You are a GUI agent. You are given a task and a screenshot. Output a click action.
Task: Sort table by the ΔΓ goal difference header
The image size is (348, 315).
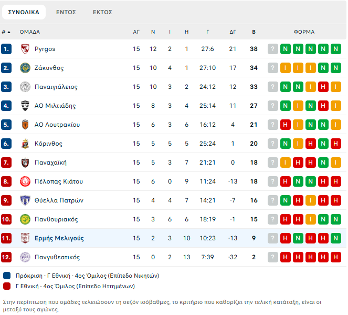pos(233,32)
